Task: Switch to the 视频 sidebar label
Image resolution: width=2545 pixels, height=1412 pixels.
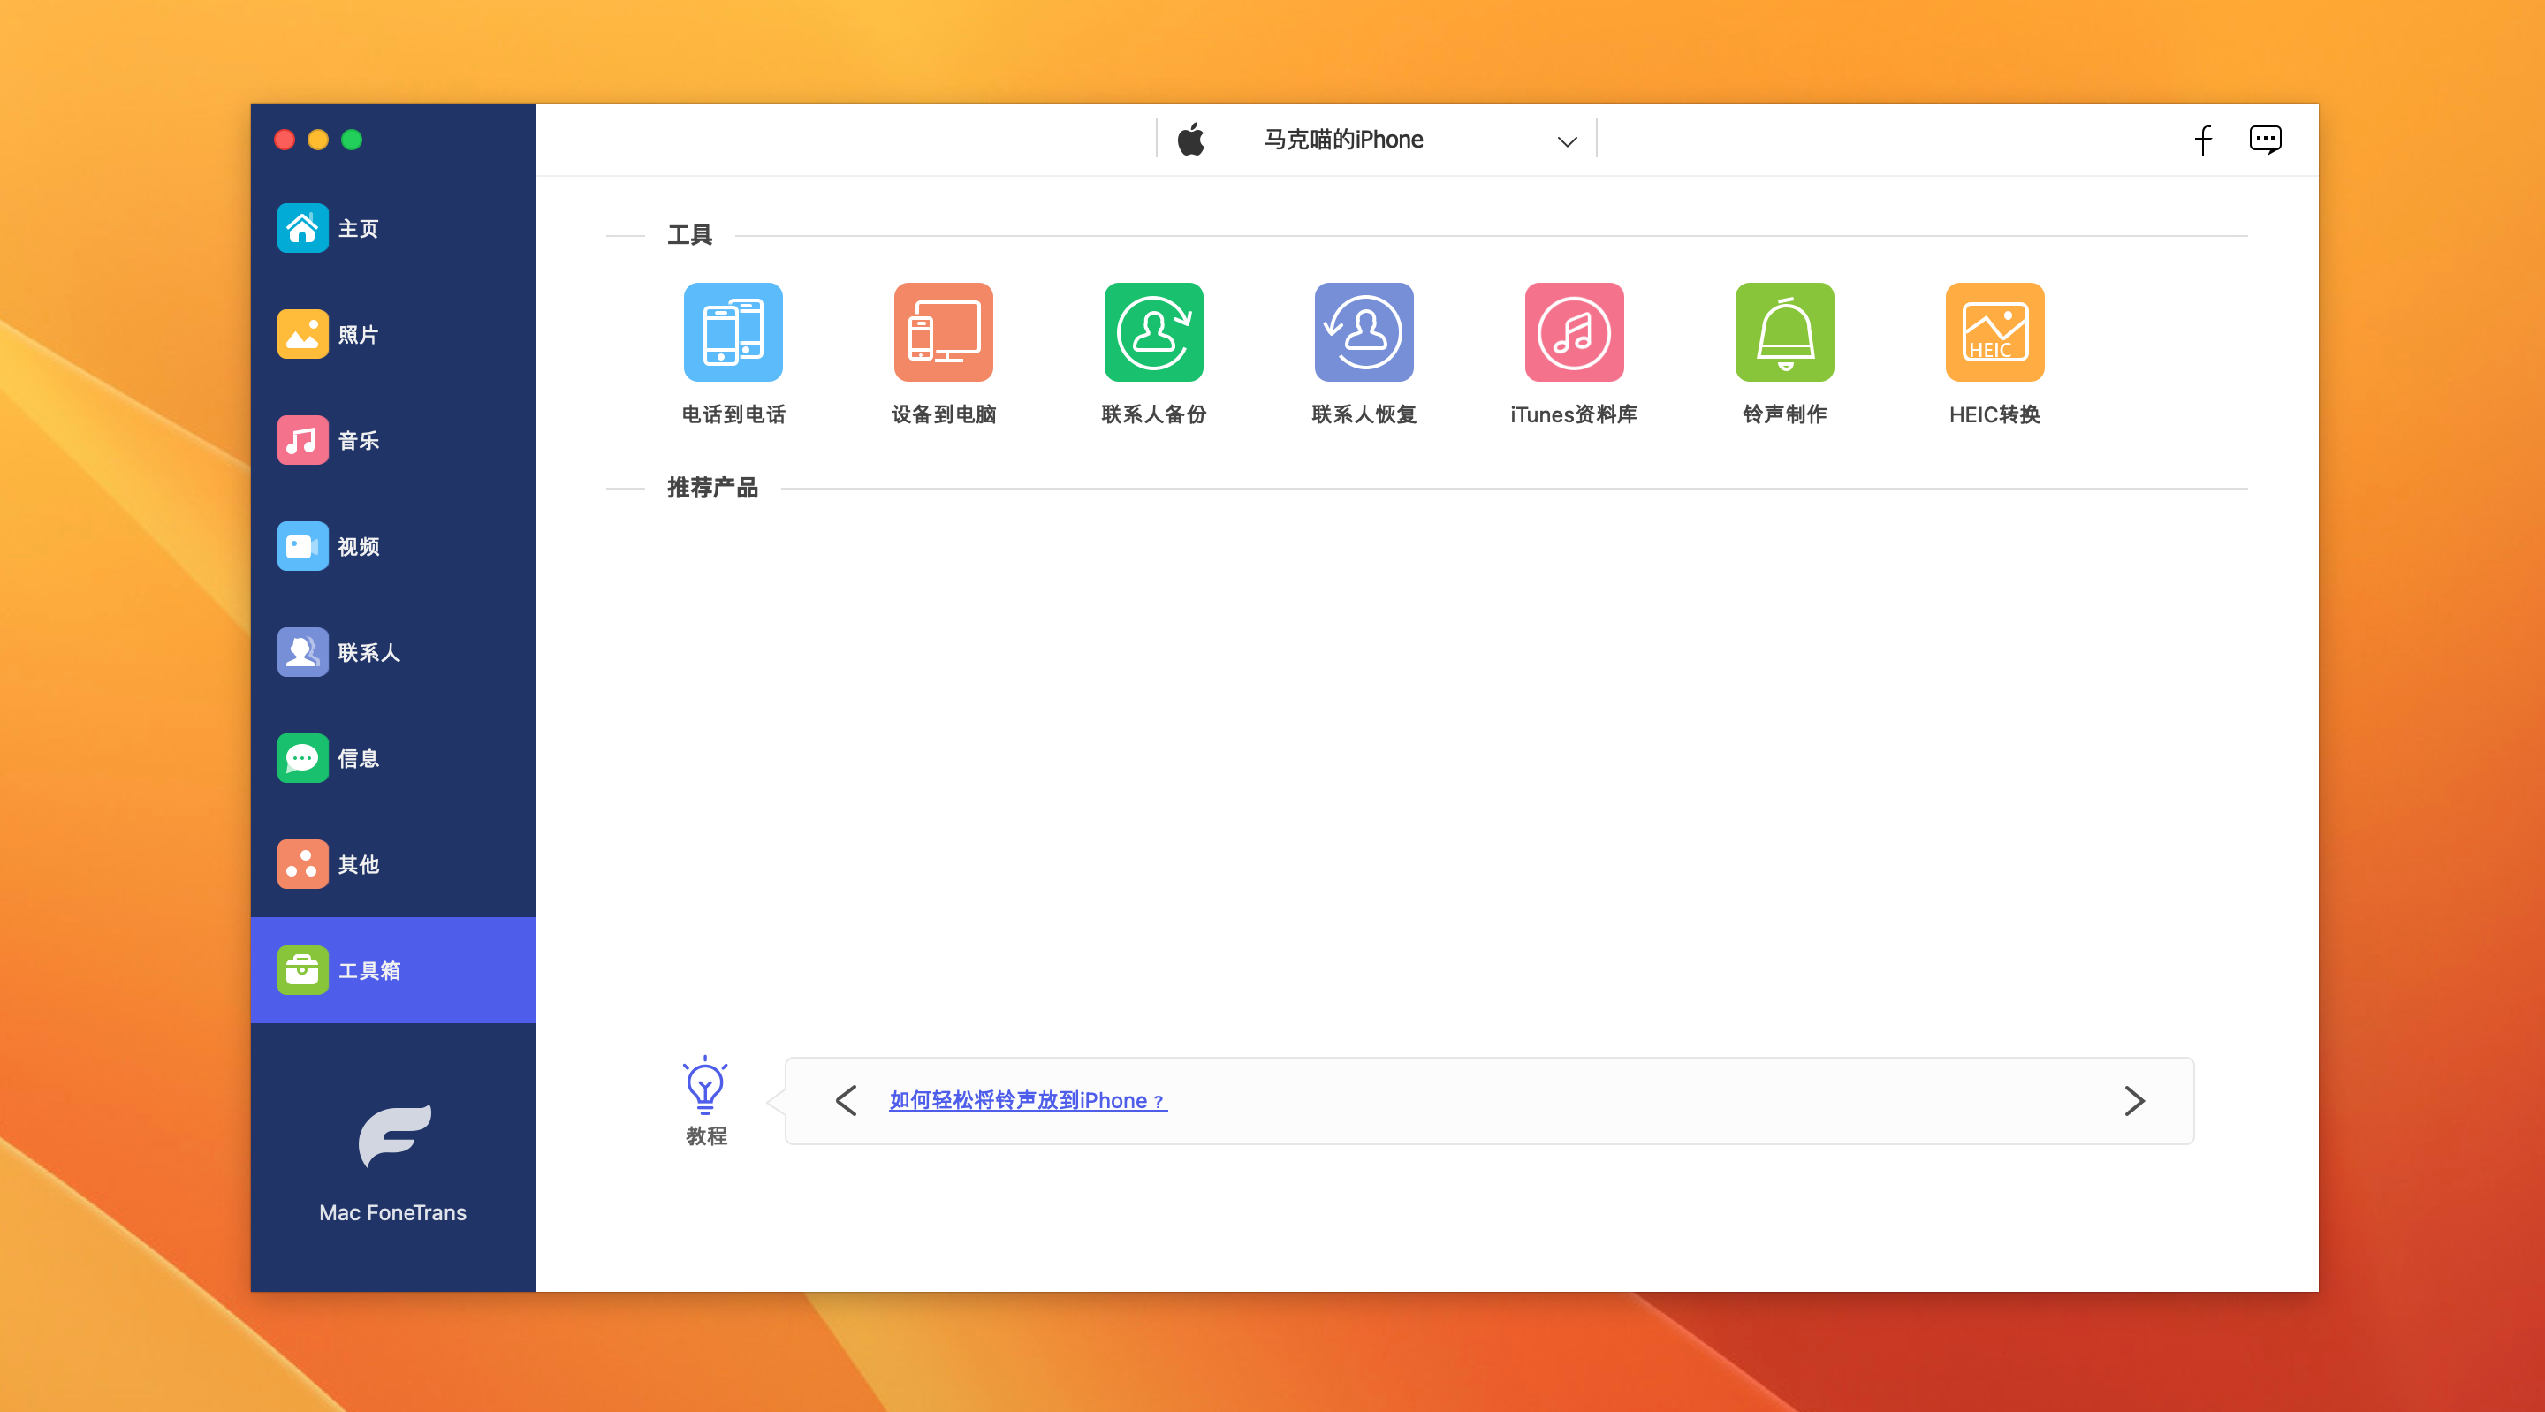Action: pyautogui.click(x=359, y=546)
